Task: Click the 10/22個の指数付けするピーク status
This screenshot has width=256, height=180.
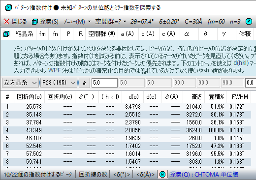Action: tap(38, 175)
